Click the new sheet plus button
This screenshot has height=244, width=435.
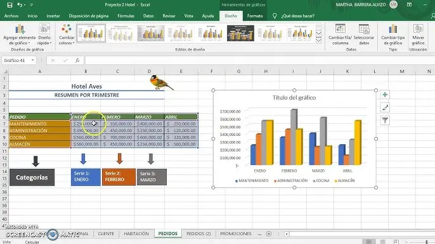[x=269, y=234]
